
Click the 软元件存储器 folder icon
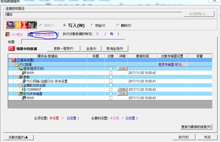[21, 94]
